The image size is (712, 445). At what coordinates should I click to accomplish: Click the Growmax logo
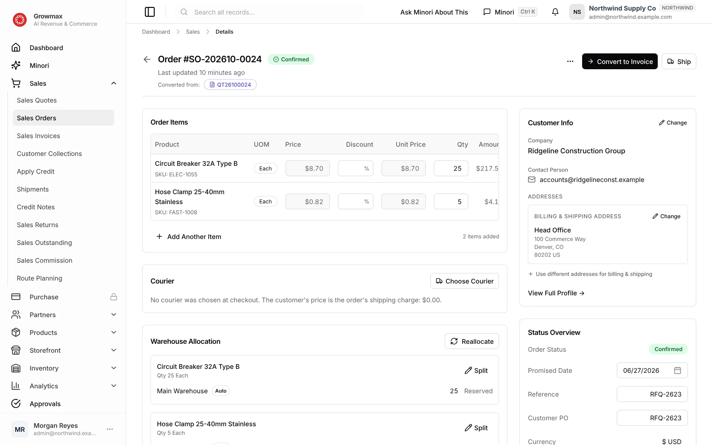click(x=19, y=20)
